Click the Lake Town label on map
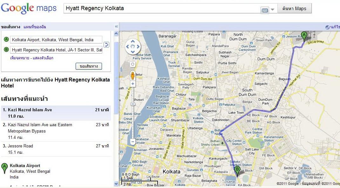Image resolution: width=340 pixels, height=188 pixels. coord(236,113)
